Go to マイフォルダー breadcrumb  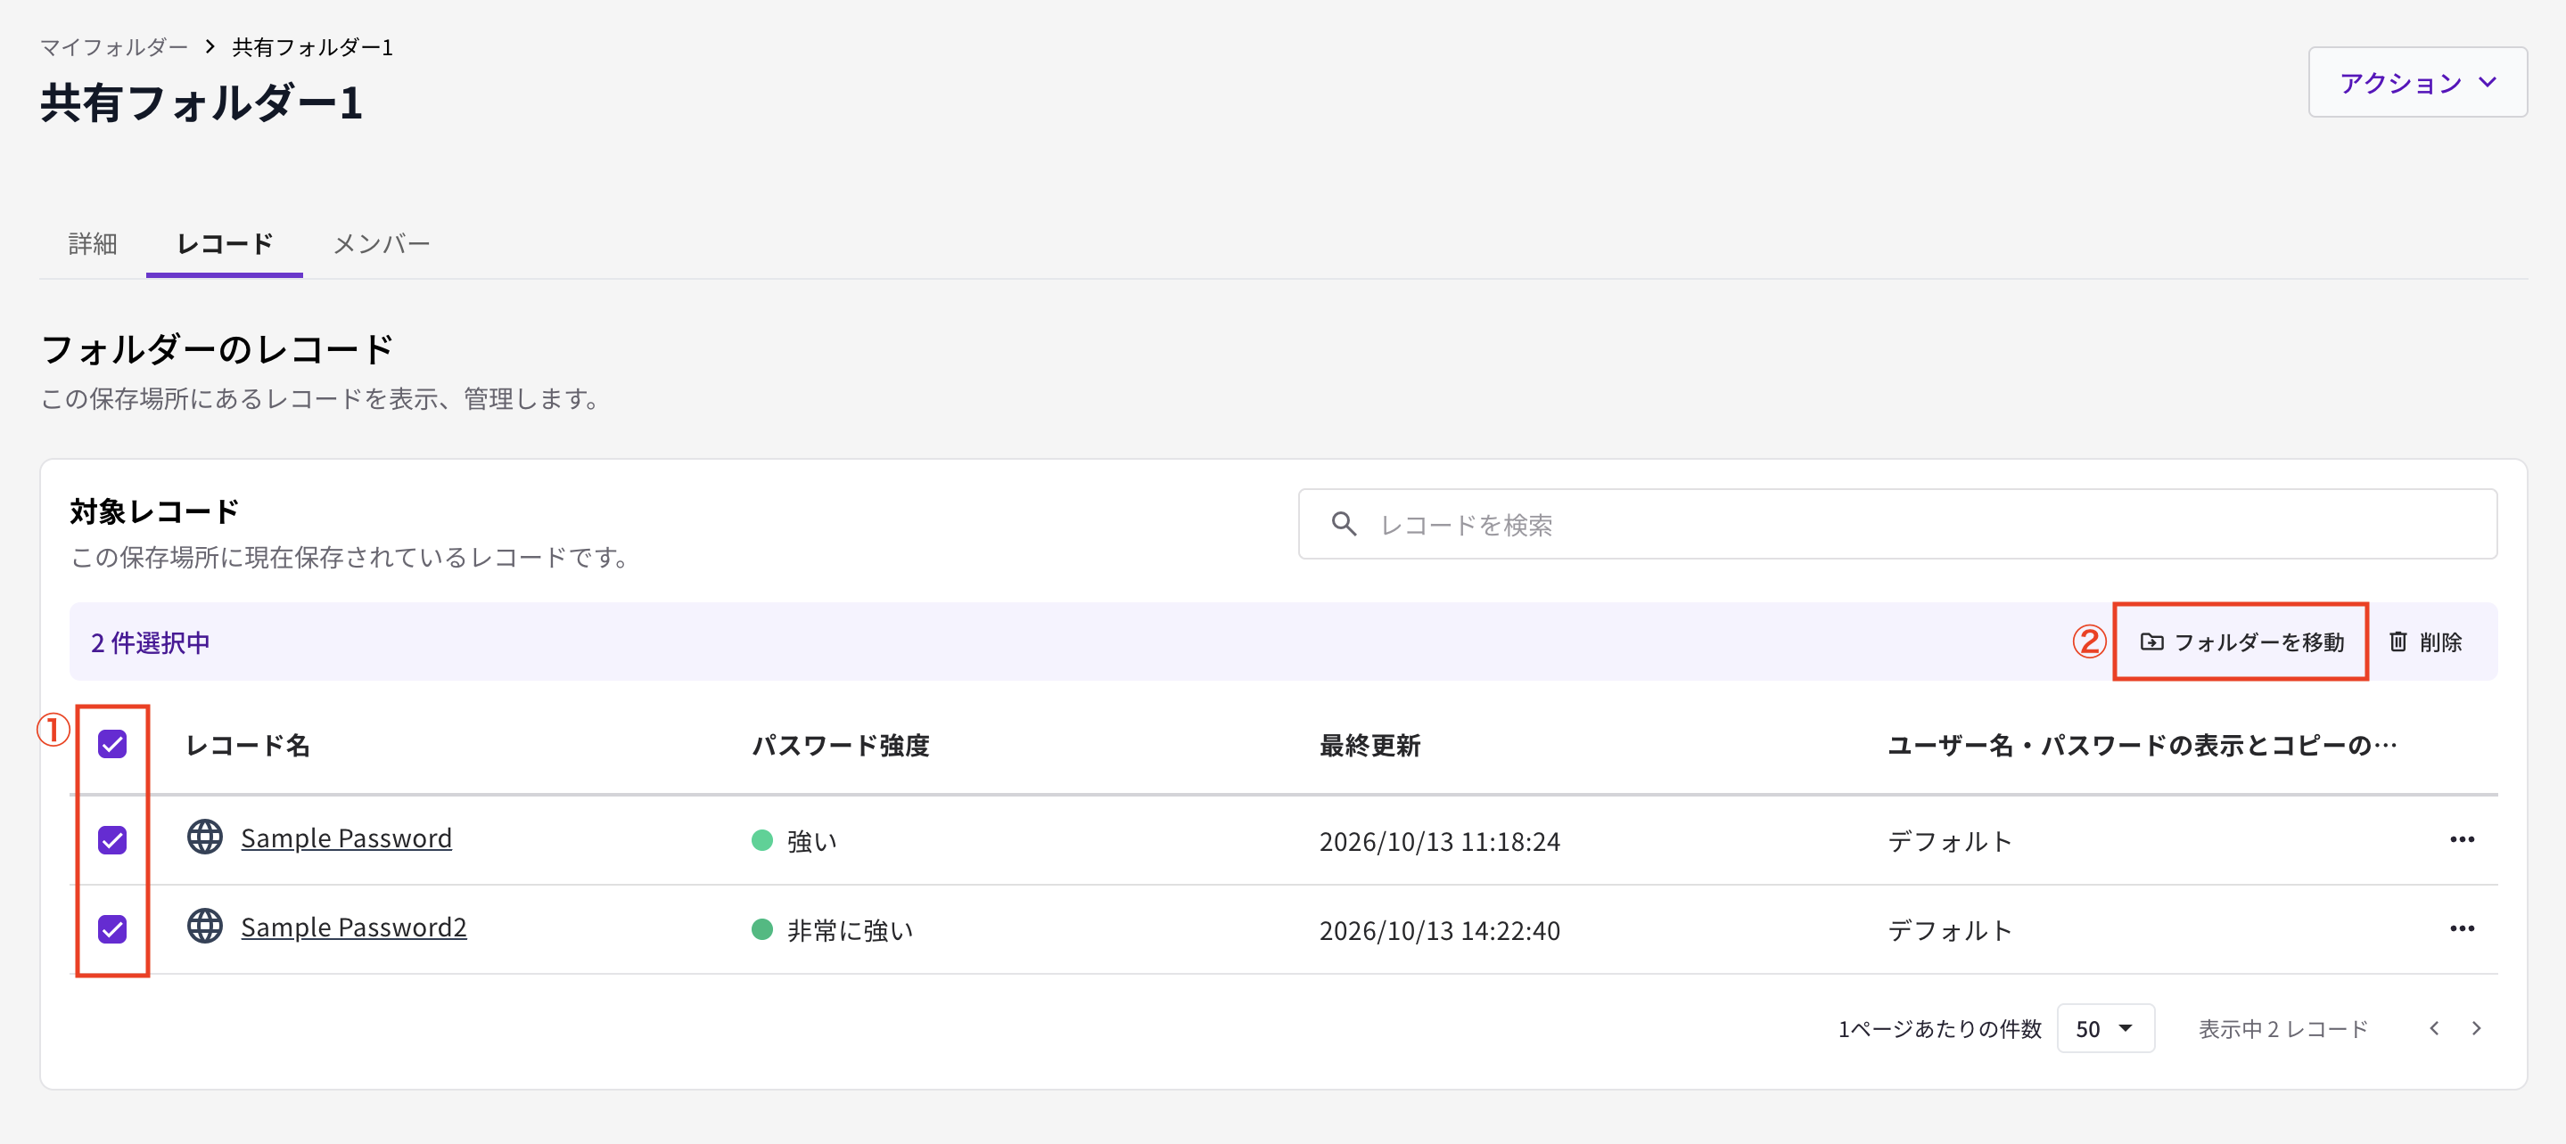pyautogui.click(x=113, y=47)
